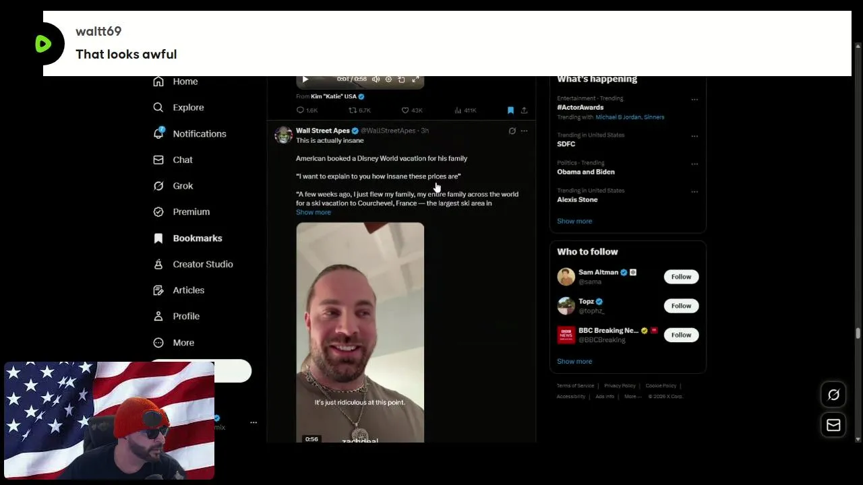Open the Ads info footer link

[x=605, y=397]
